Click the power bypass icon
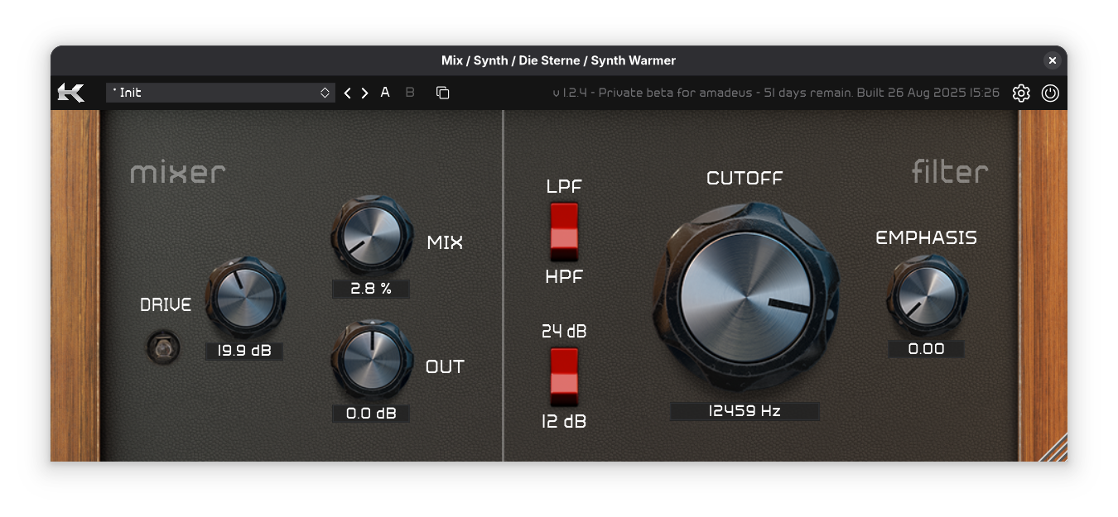Image resolution: width=1118 pixels, height=517 pixels. click(x=1051, y=93)
